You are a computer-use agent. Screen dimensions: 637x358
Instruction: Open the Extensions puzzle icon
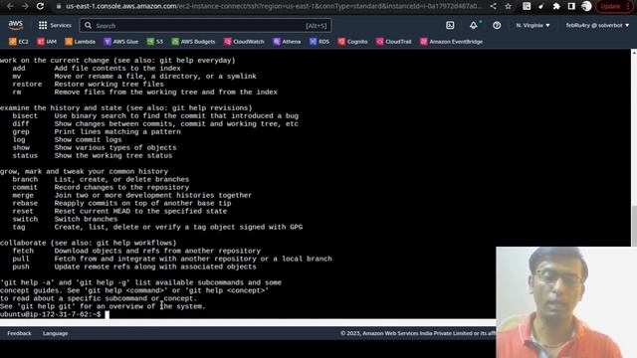[556, 6]
